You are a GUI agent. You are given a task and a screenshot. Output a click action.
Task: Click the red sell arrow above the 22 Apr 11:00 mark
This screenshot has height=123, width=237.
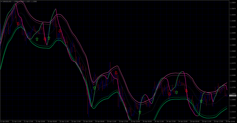pos(60,31)
